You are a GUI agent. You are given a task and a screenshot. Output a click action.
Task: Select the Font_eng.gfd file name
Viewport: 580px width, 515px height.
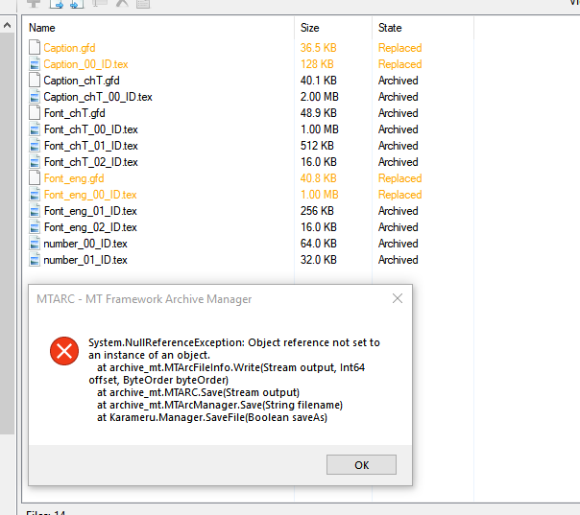[74, 178]
